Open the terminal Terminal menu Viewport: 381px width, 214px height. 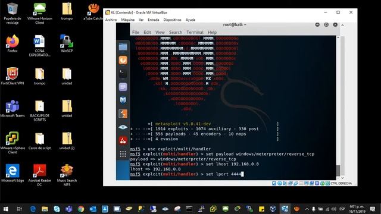pos(195,32)
